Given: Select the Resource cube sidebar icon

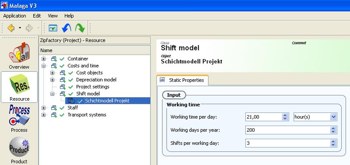Looking at the screenshot, I should coord(19,84).
